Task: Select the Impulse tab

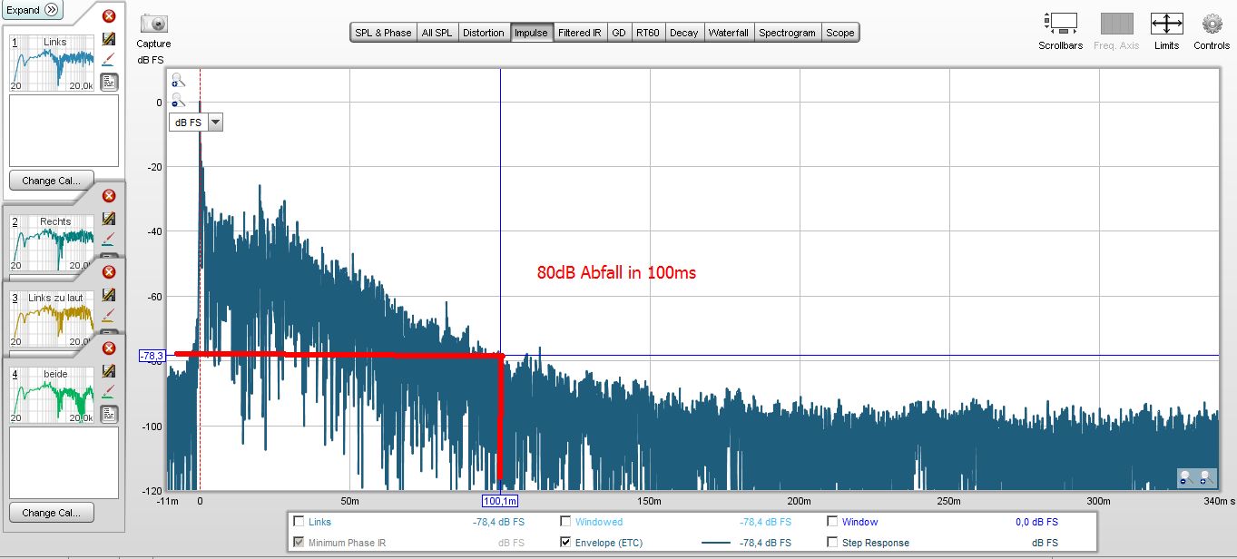Action: click(x=531, y=33)
